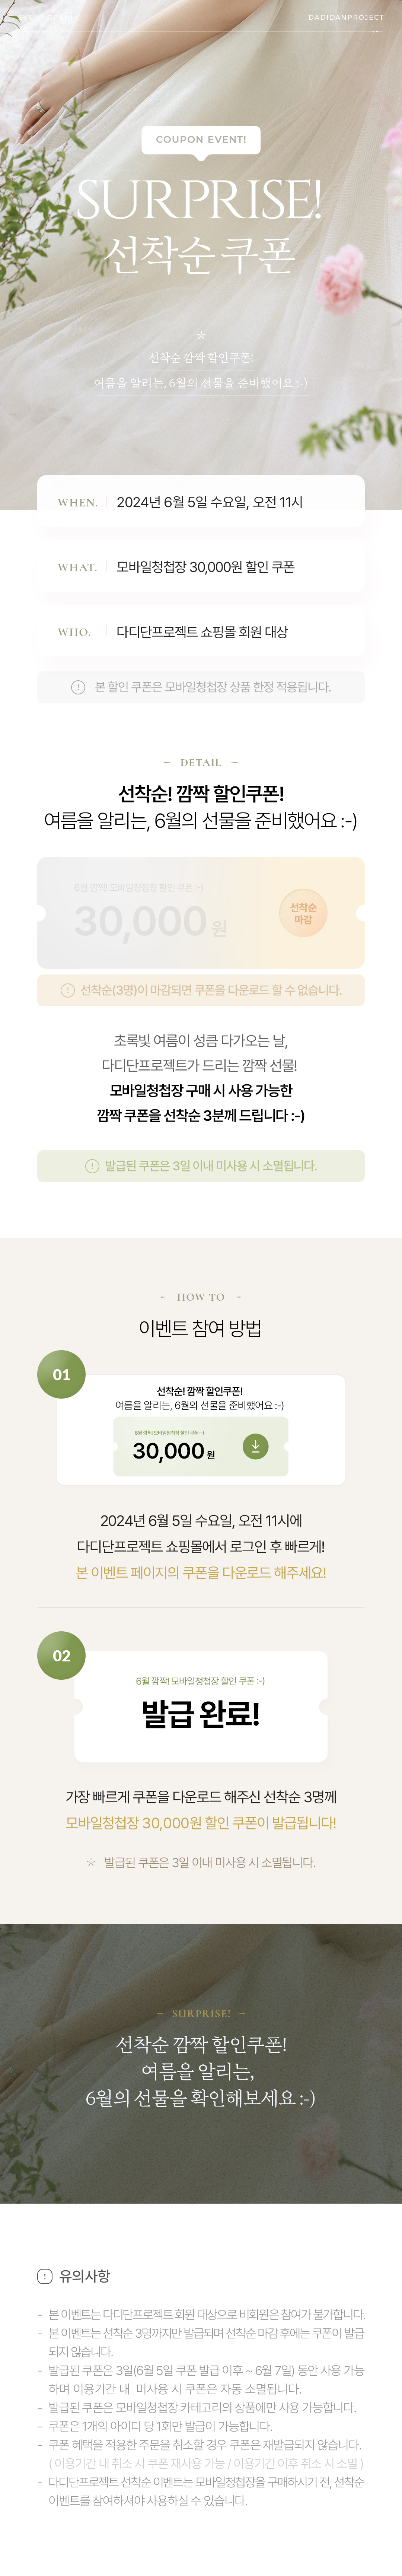Click the WHO member info row
The image size is (402, 2576).
tap(201, 632)
